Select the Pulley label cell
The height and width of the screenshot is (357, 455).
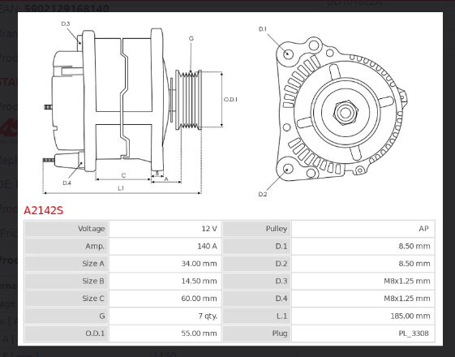(x=257, y=229)
